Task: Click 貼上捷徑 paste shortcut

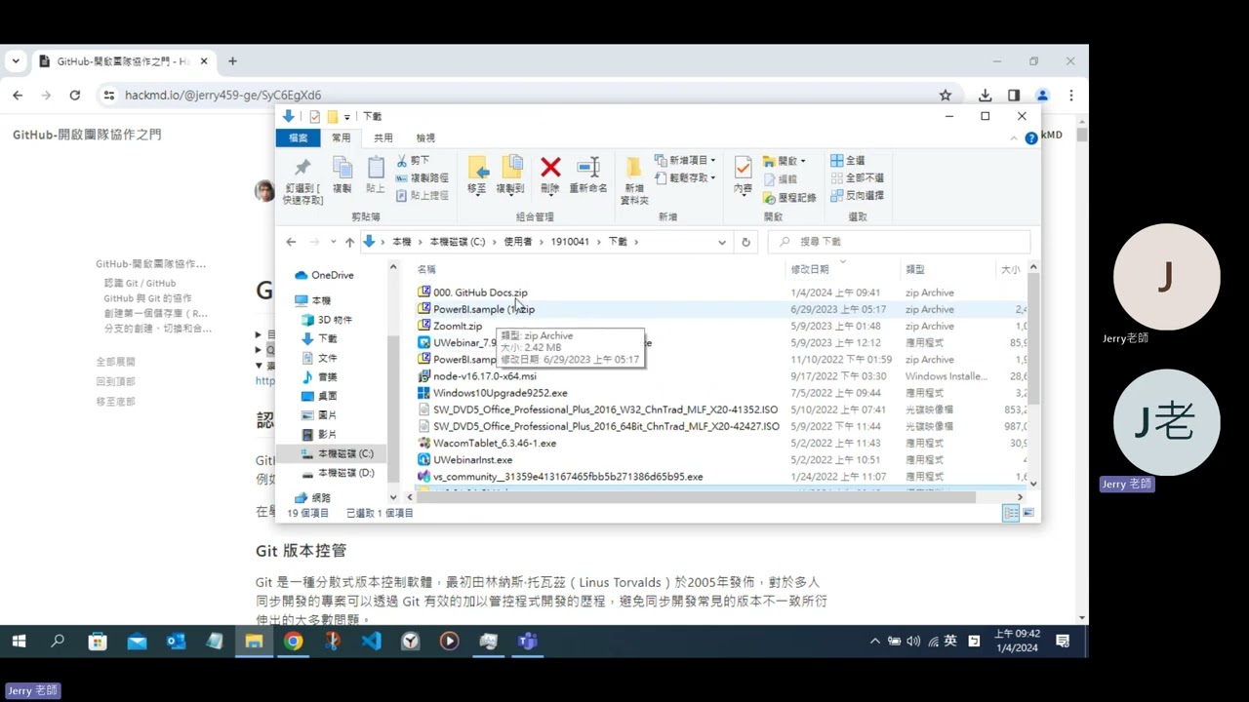Action: click(423, 195)
